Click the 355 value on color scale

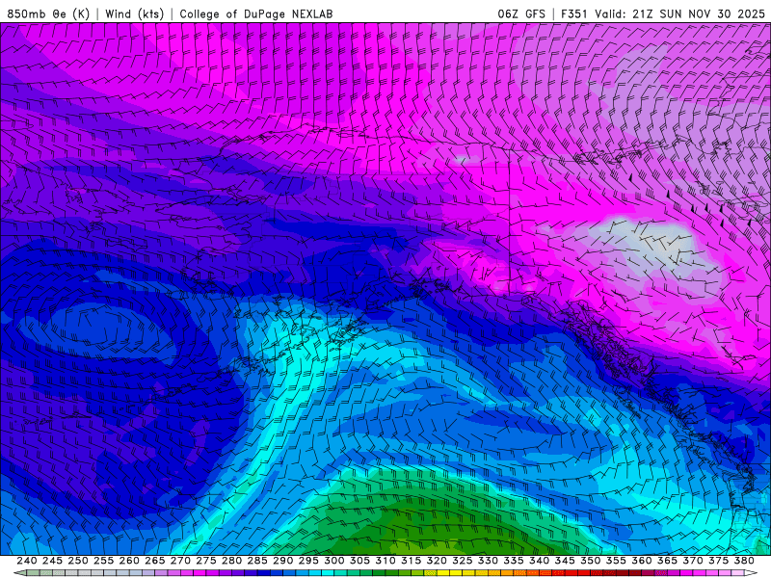tap(616, 561)
